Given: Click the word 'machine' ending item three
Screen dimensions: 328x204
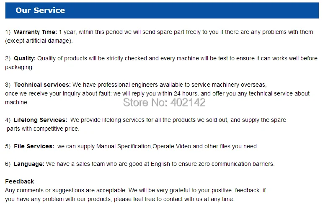Looking at the screenshot, I should point(16,102).
